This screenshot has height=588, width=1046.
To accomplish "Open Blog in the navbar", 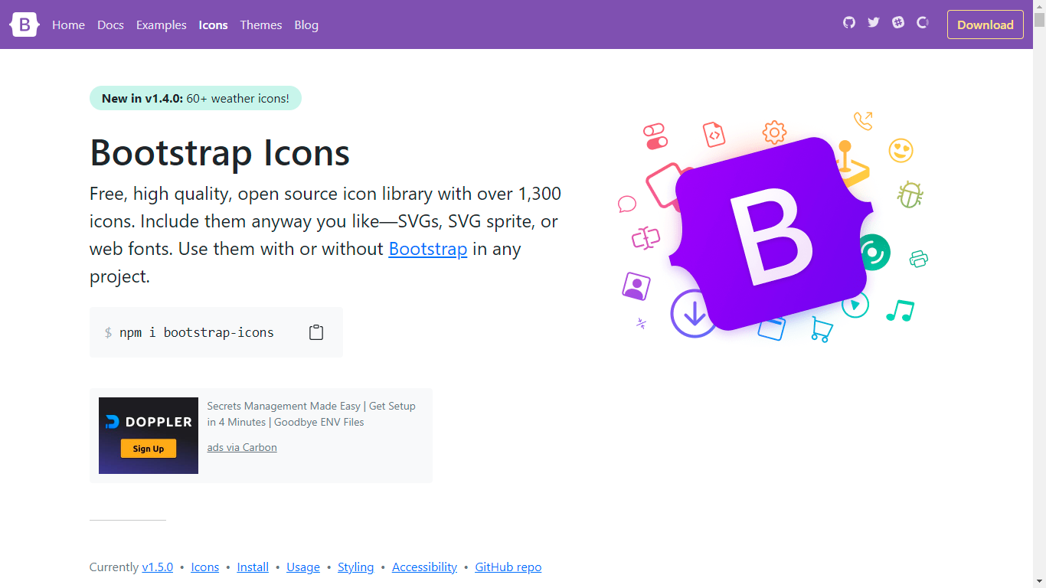I will pyautogui.click(x=306, y=24).
